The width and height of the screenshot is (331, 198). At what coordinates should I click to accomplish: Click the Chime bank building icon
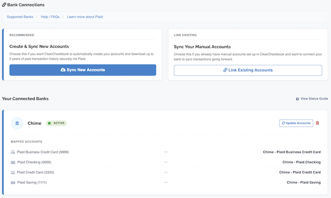coord(17,123)
